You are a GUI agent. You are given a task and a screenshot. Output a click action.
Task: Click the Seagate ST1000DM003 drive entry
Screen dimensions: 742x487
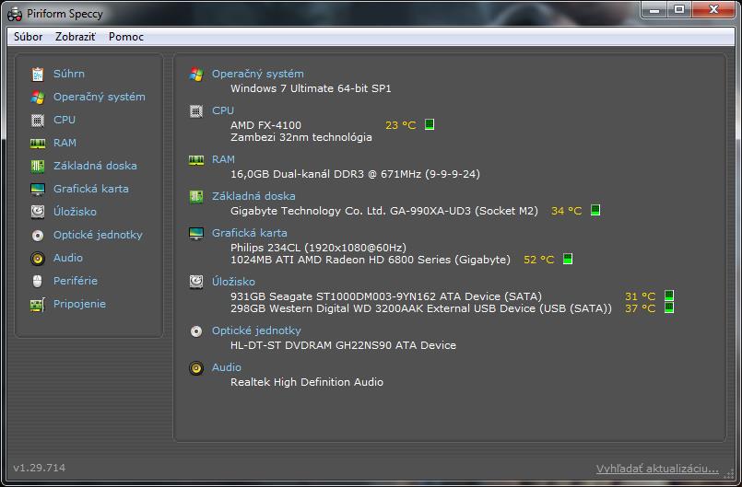coord(386,296)
